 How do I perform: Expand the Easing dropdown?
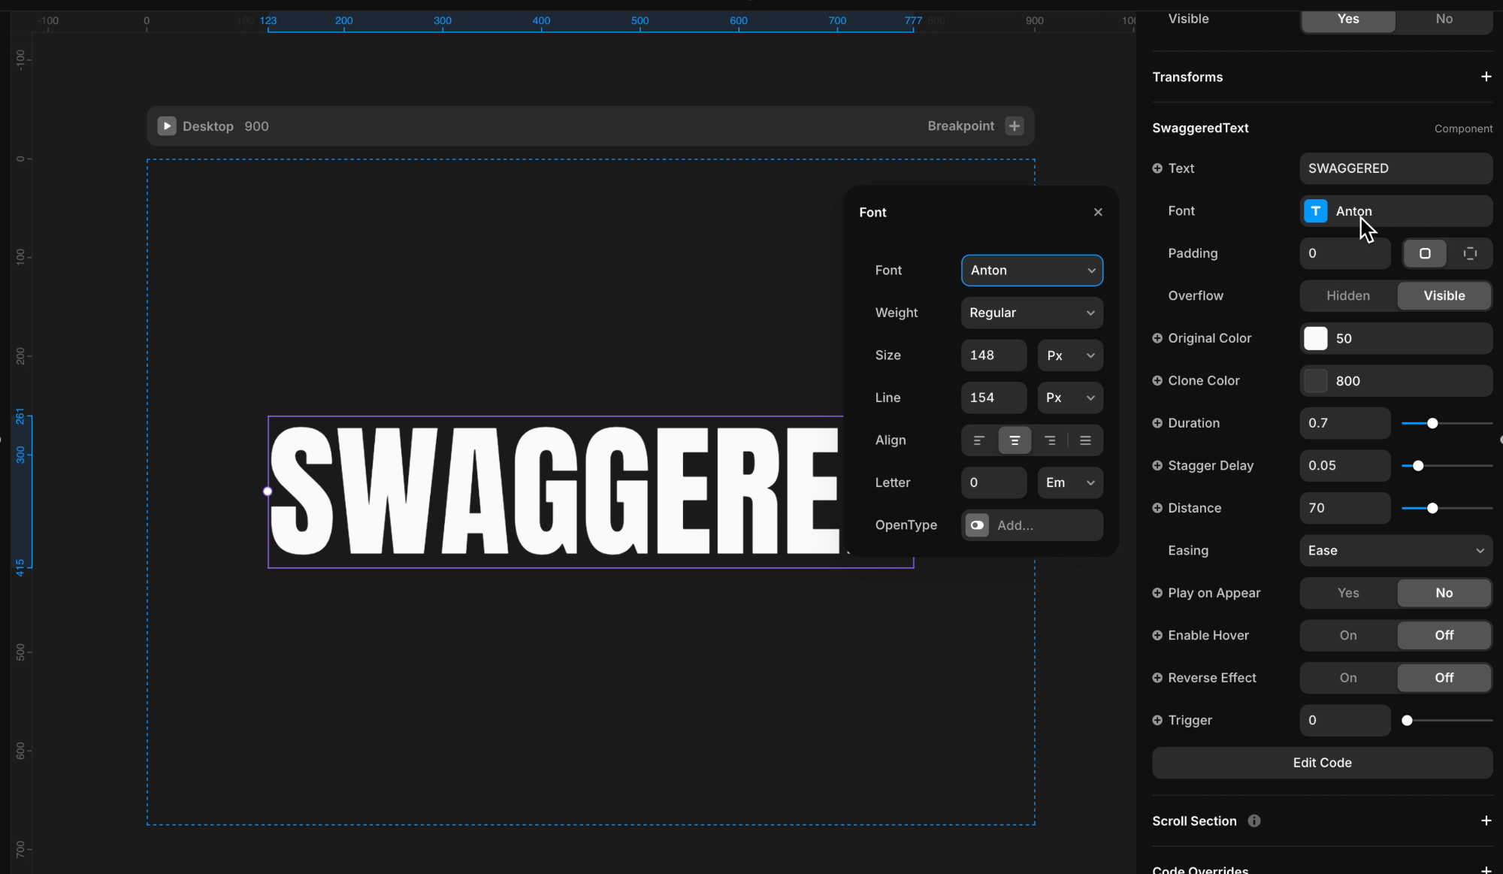1396,550
